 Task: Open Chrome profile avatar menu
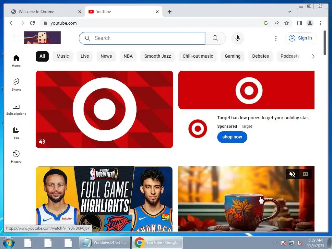(310, 23)
